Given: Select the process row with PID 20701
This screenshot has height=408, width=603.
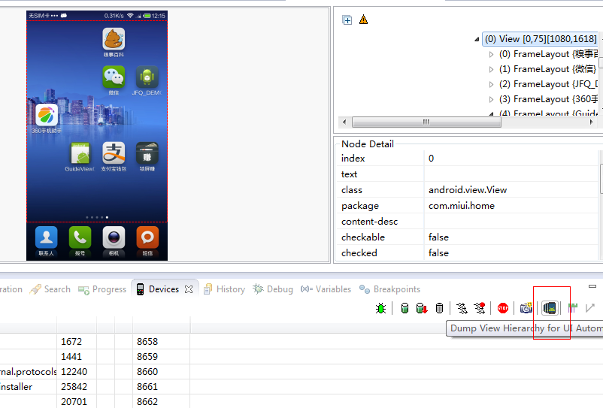Looking at the screenshot, I should (x=301, y=401).
